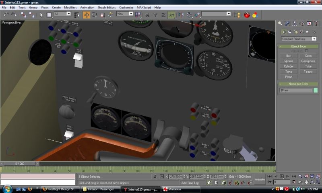Viewport: 322px width, 193px height.
Task: Click the Rotate tool icon
Action: (x=95, y=15)
